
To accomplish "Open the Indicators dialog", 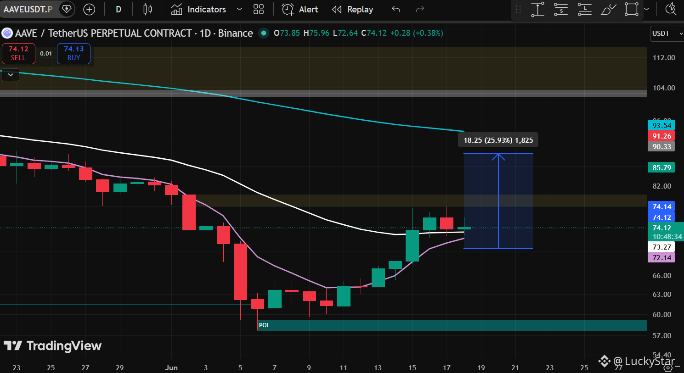I will tap(198, 9).
